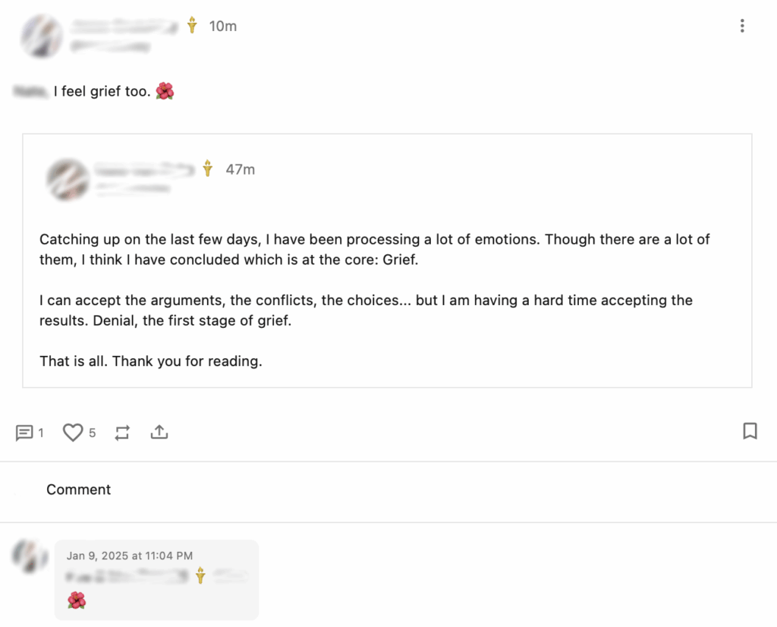Image resolution: width=777 pixels, height=627 pixels.
Task: Click the repost arrows icon
Action: tap(122, 433)
